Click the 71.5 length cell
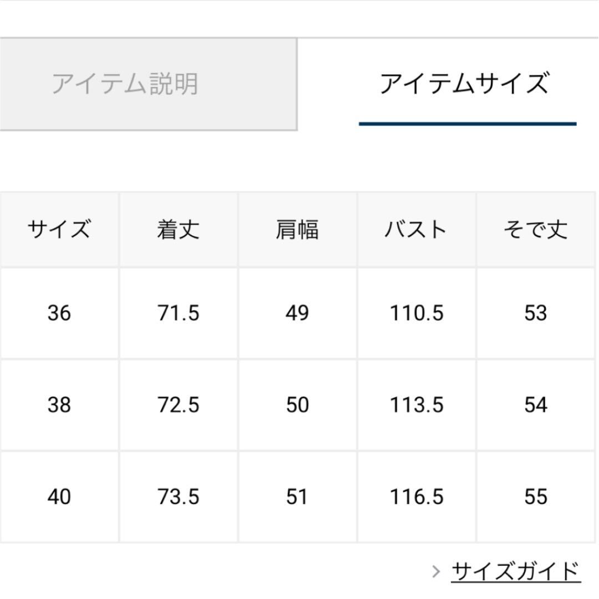This screenshot has height=599, width=599. click(178, 313)
